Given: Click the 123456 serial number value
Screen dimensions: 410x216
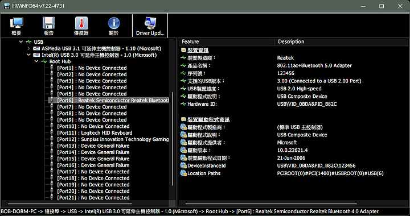Looking at the screenshot, I should [x=285, y=73].
